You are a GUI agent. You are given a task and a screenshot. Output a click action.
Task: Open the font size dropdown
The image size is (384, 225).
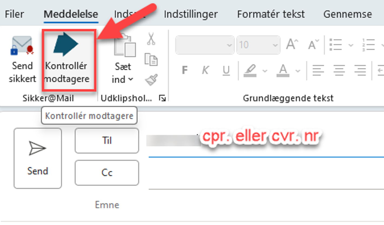pyautogui.click(x=275, y=45)
